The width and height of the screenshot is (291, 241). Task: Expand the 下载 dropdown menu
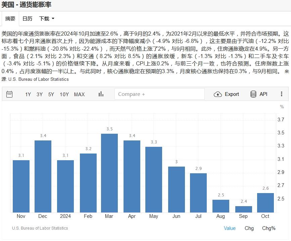[x=47, y=19]
